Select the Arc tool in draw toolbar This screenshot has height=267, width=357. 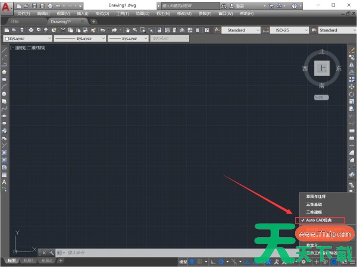(x=4, y=87)
